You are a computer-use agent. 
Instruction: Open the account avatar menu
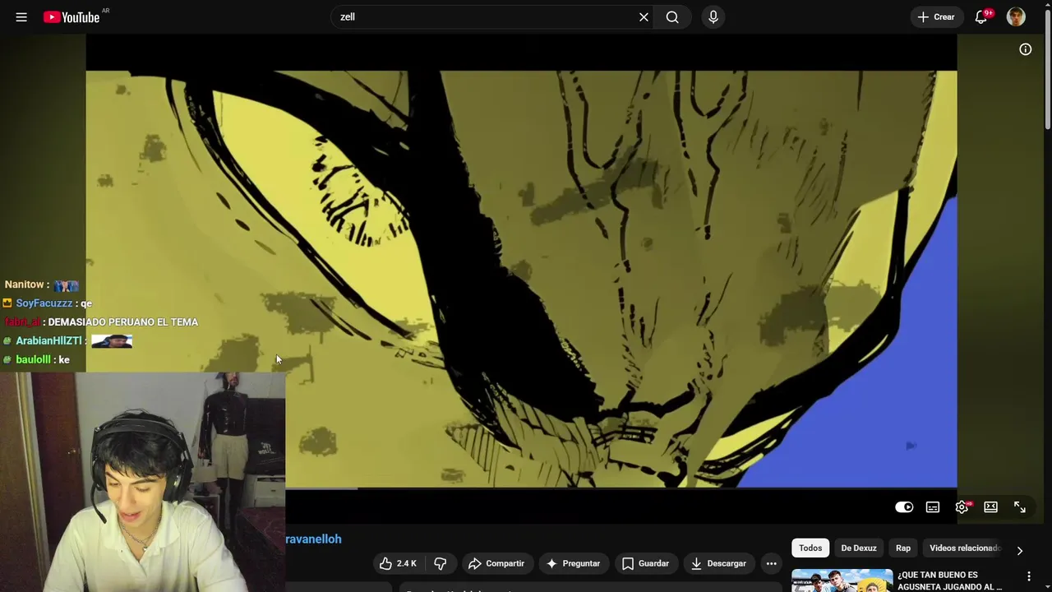(x=1016, y=16)
